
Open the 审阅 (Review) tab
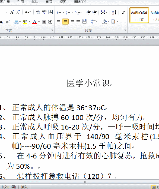tap(49, 2)
